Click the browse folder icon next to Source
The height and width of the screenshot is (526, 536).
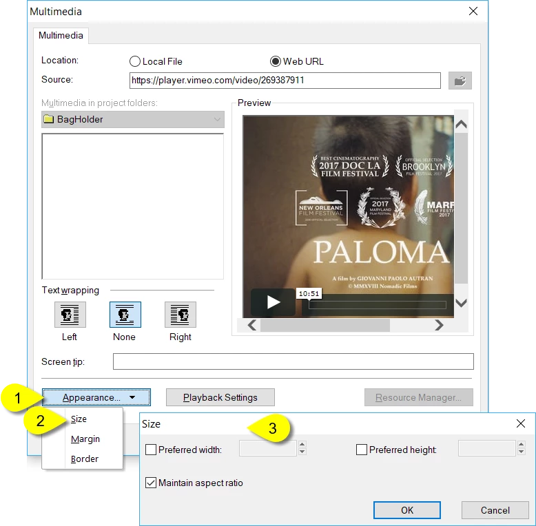coord(460,81)
